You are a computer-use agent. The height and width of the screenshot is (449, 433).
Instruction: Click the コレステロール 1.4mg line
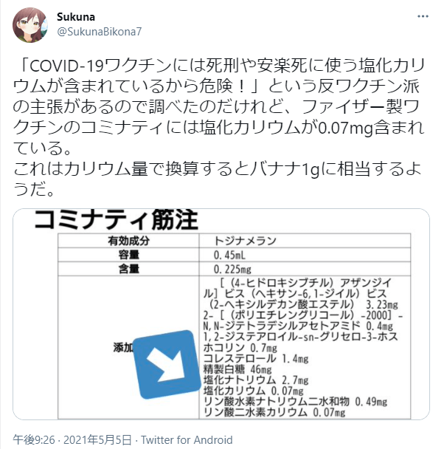tap(256, 358)
